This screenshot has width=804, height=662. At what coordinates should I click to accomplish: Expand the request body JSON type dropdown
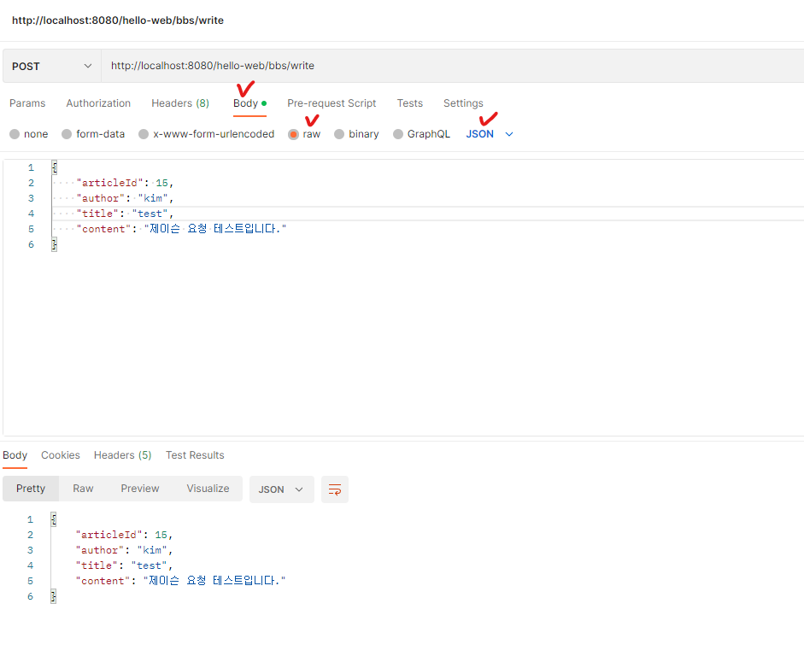490,134
